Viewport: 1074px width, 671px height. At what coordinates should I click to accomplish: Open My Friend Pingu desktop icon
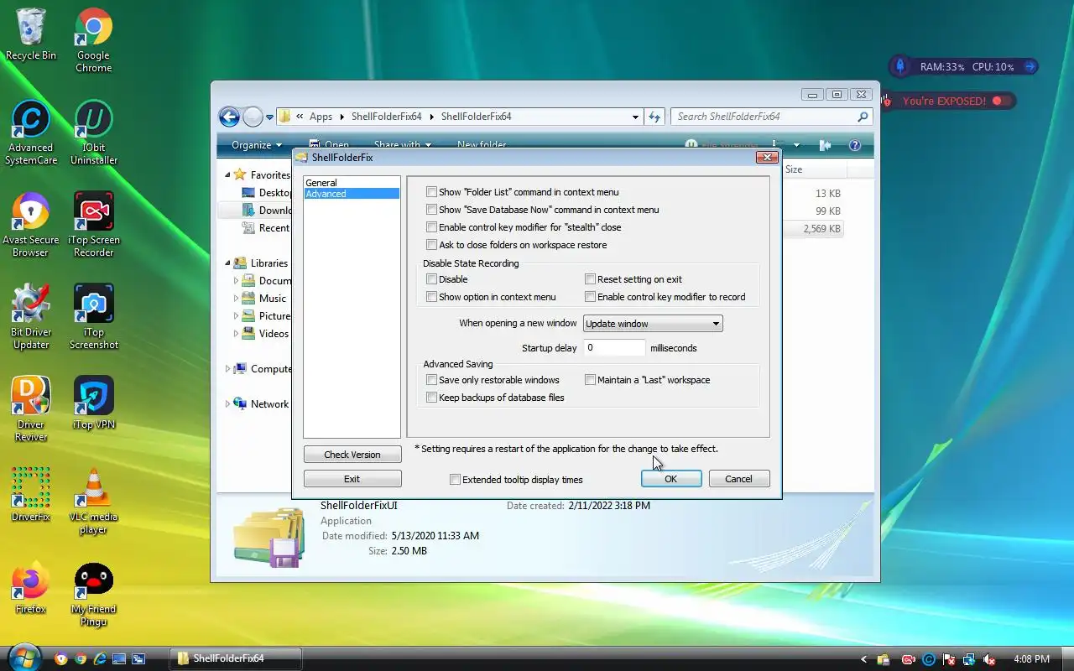coord(93,594)
